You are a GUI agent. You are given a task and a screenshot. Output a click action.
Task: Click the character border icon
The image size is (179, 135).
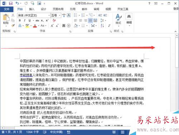(69, 15)
